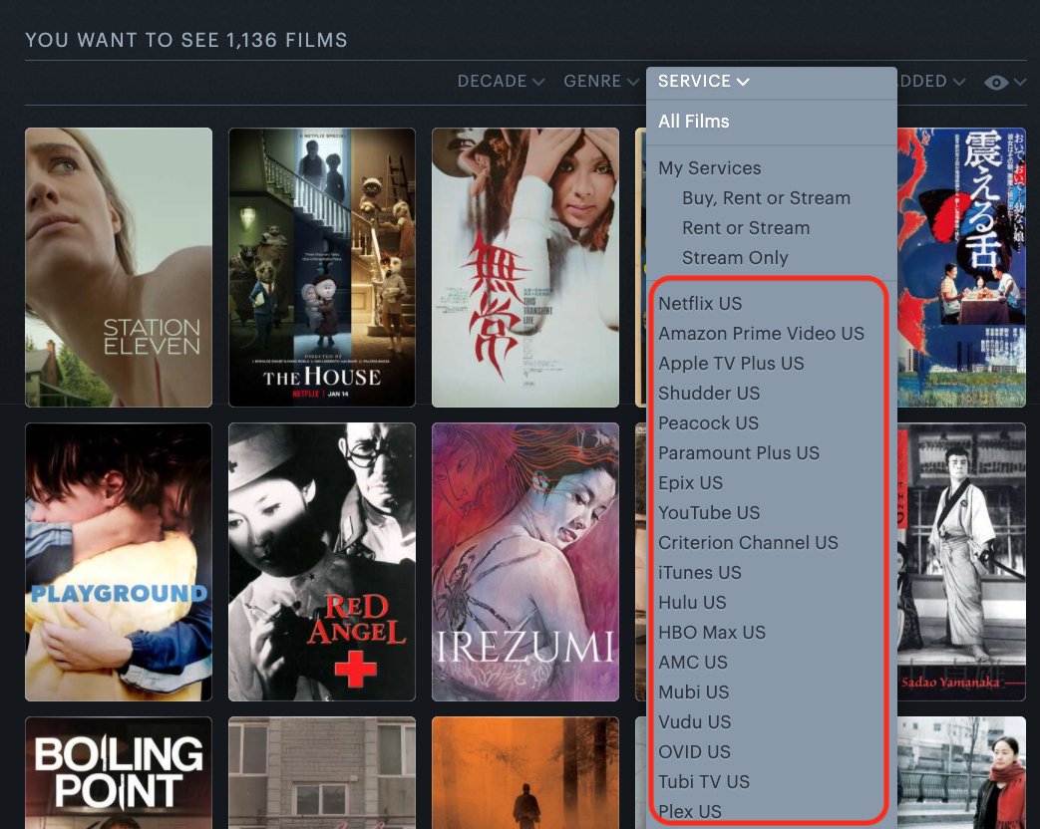This screenshot has height=829, width=1040.
Task: Expand the chevron beside the eye icon
Action: 1020,82
